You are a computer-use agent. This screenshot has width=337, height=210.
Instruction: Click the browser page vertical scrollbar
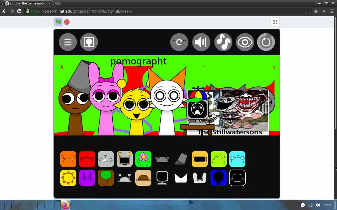[x=335, y=73]
